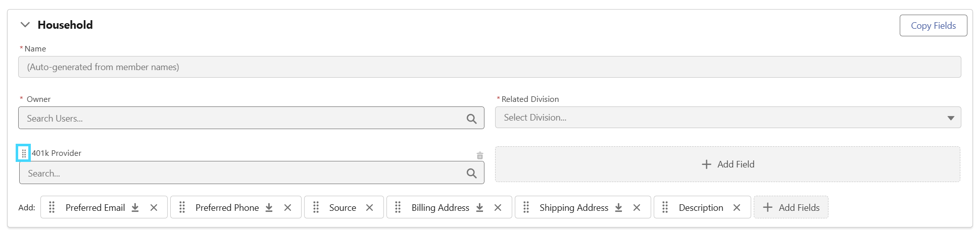The width and height of the screenshot is (975, 230).
Task: Click the Add Fields button
Action: click(x=791, y=207)
